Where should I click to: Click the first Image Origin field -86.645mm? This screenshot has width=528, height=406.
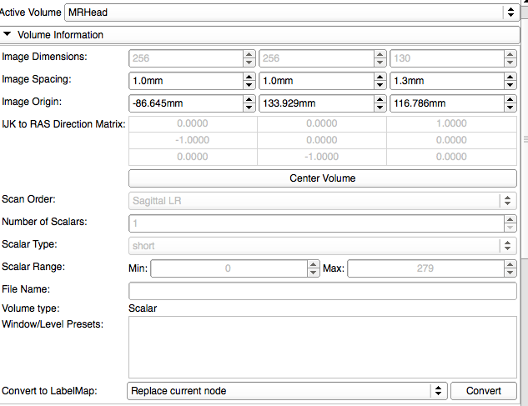tap(185, 103)
